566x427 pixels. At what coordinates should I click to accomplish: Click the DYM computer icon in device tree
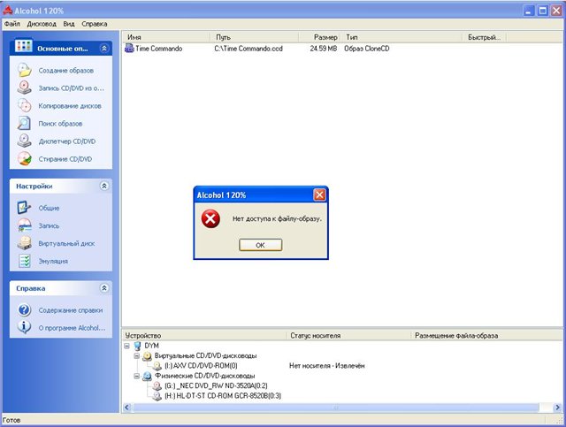click(138, 346)
